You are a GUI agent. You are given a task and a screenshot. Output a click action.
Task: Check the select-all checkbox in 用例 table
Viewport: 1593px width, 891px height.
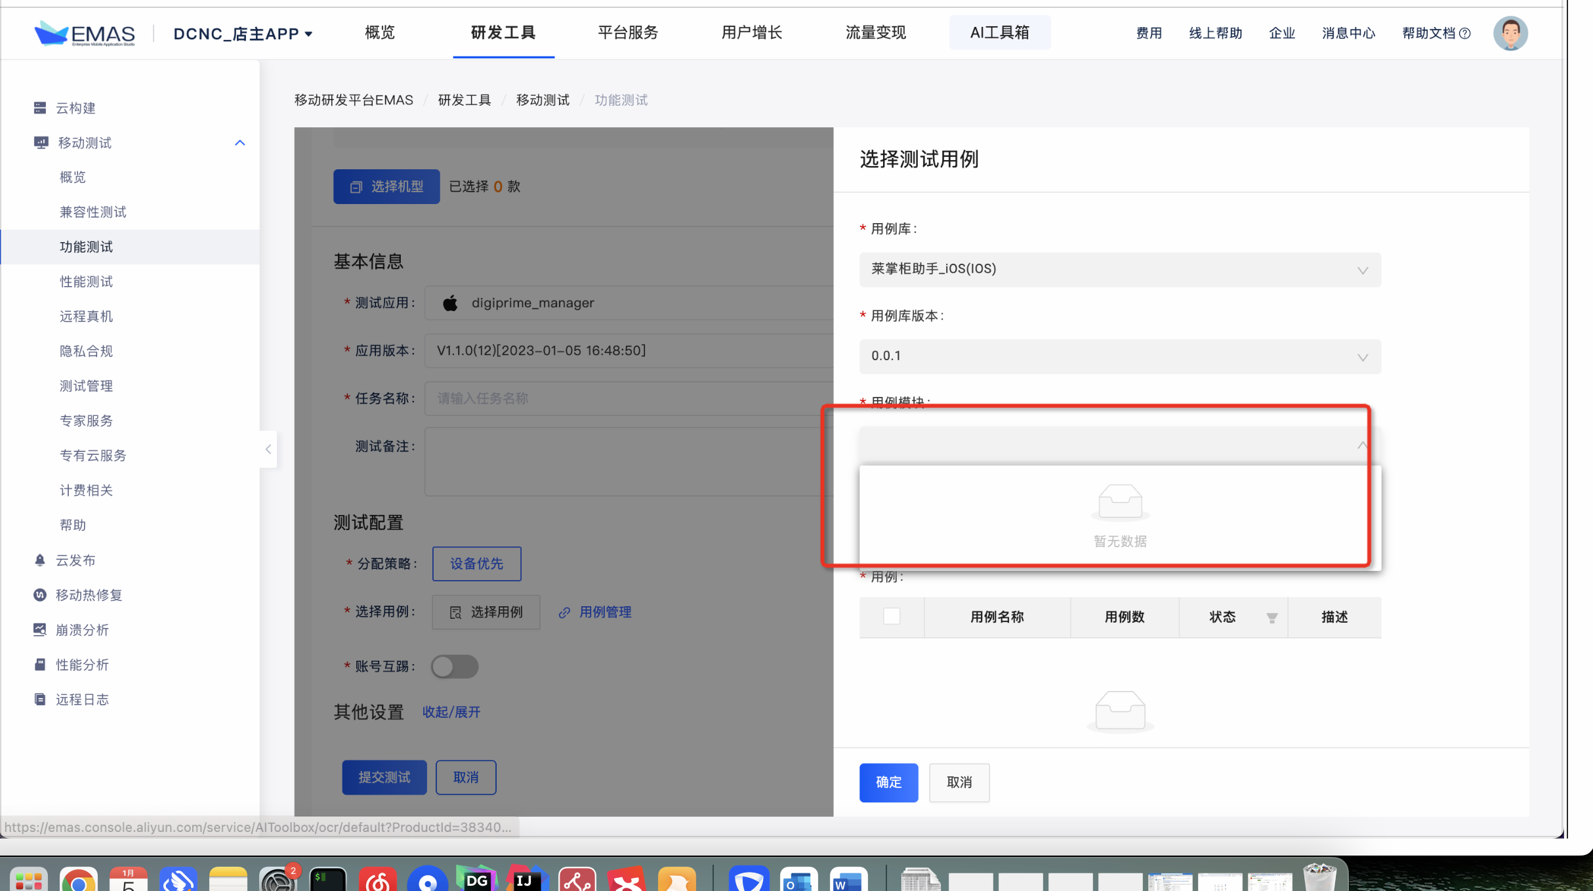[891, 616]
